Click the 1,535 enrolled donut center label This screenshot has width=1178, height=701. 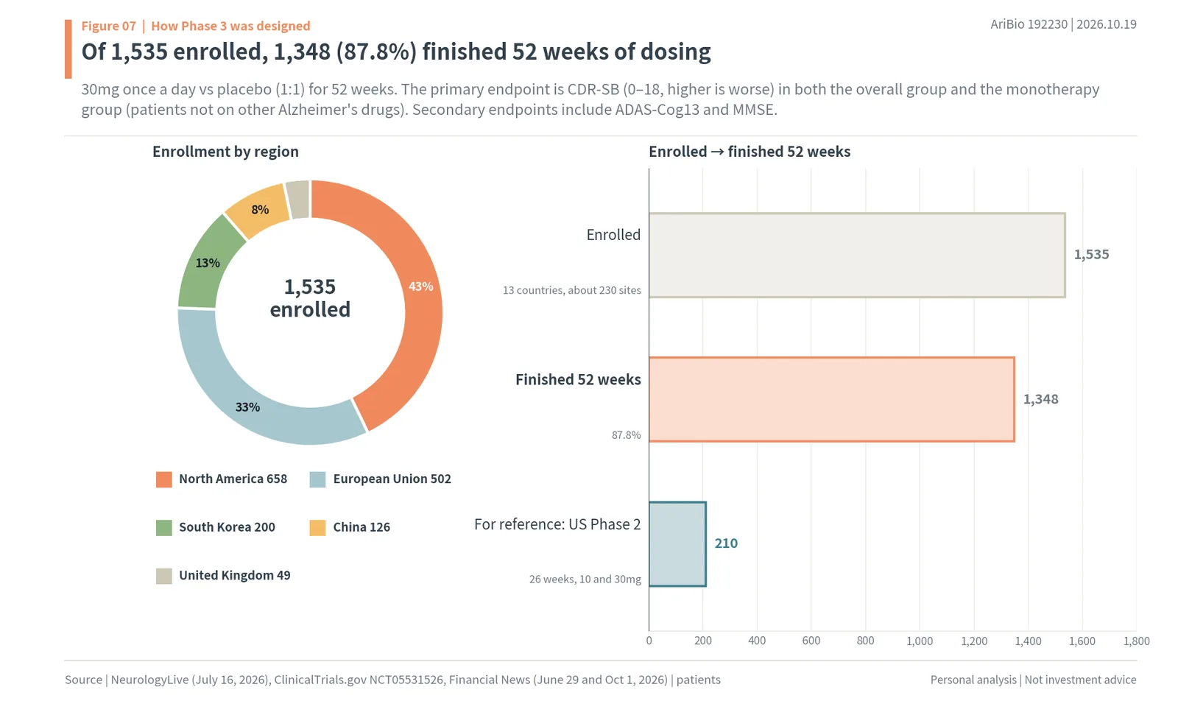pos(310,298)
